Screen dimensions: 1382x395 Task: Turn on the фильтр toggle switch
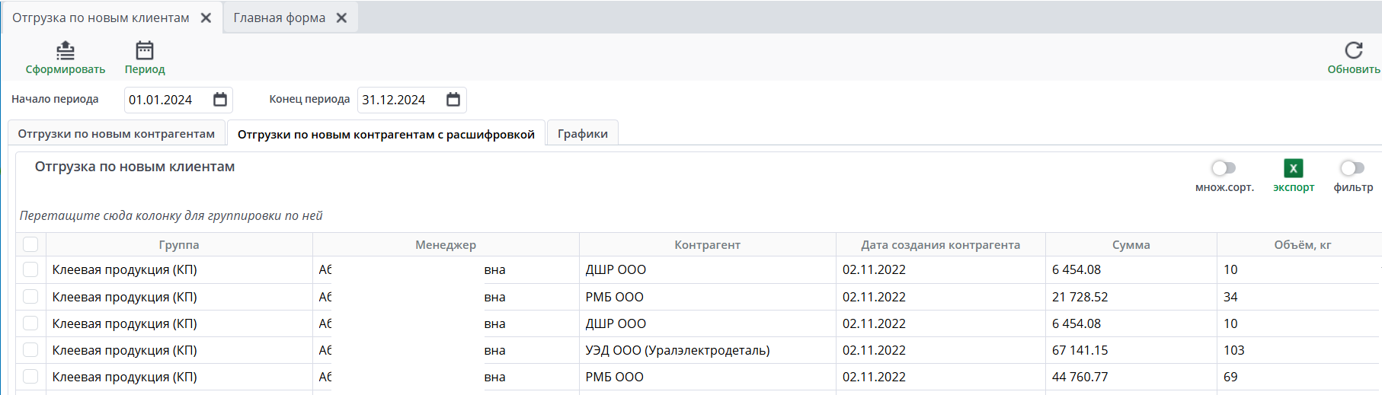coord(1352,168)
